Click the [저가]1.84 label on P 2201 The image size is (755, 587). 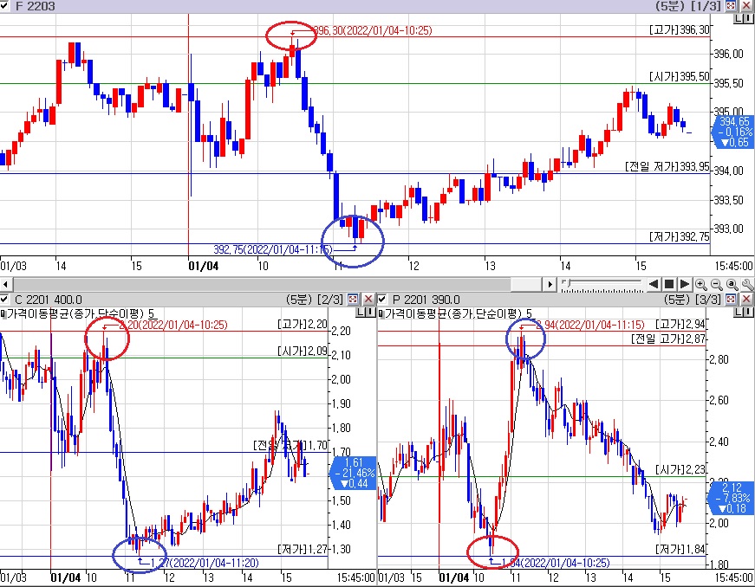click(680, 549)
